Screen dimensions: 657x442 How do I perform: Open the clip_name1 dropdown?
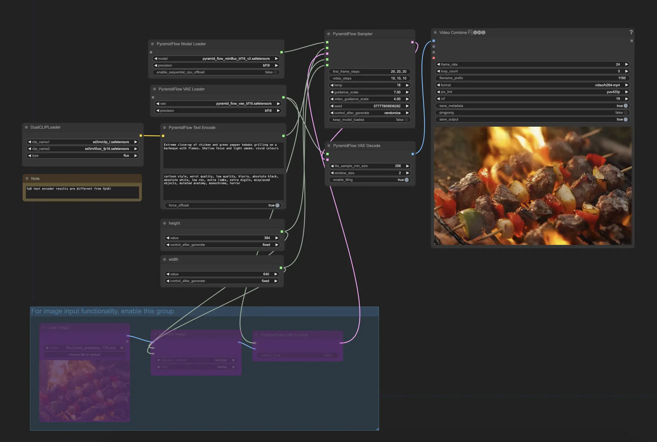(83, 142)
